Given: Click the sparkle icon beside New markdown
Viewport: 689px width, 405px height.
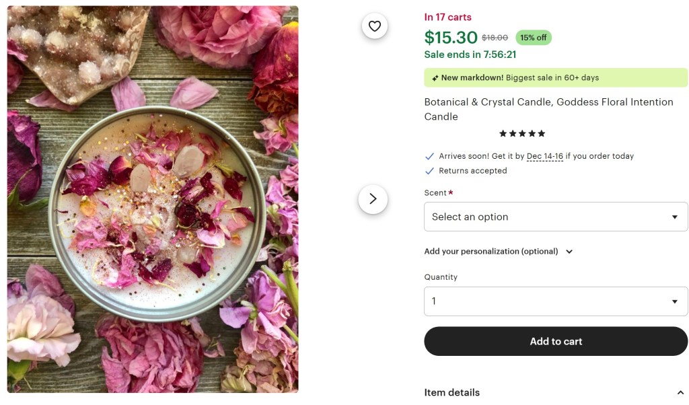Looking at the screenshot, I should (435, 78).
